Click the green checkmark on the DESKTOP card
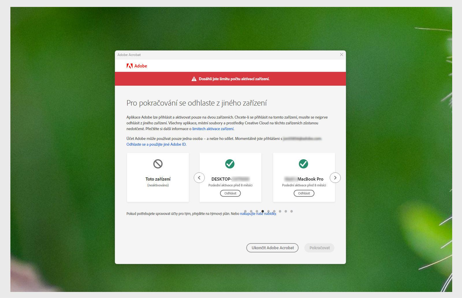The width and height of the screenshot is (462, 298). [x=230, y=164]
